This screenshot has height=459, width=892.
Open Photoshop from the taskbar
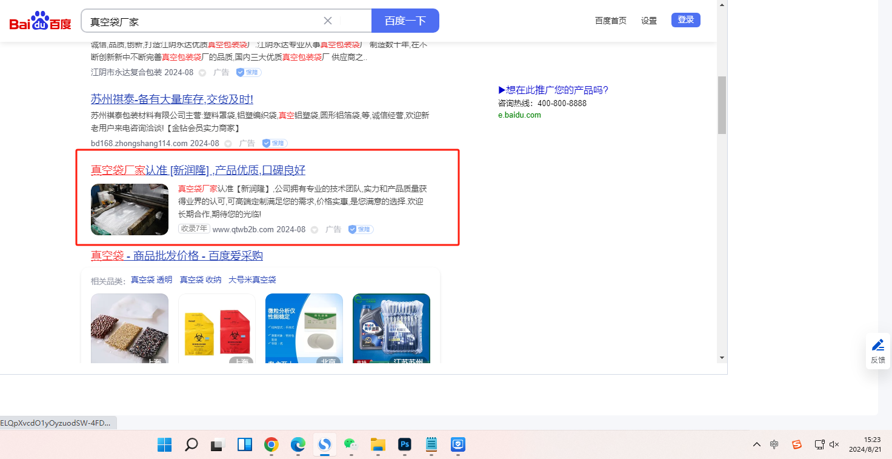coord(404,444)
